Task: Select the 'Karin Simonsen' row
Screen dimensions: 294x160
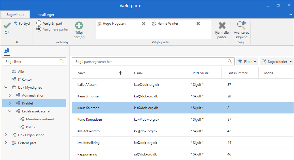Action: pos(183,96)
